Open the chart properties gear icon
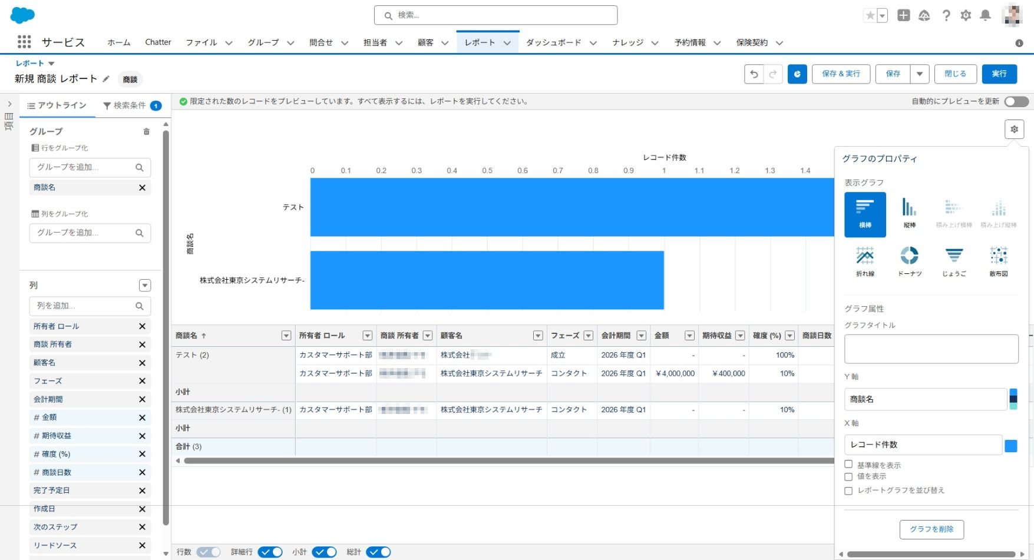The image size is (1034, 560). pyautogui.click(x=1014, y=130)
